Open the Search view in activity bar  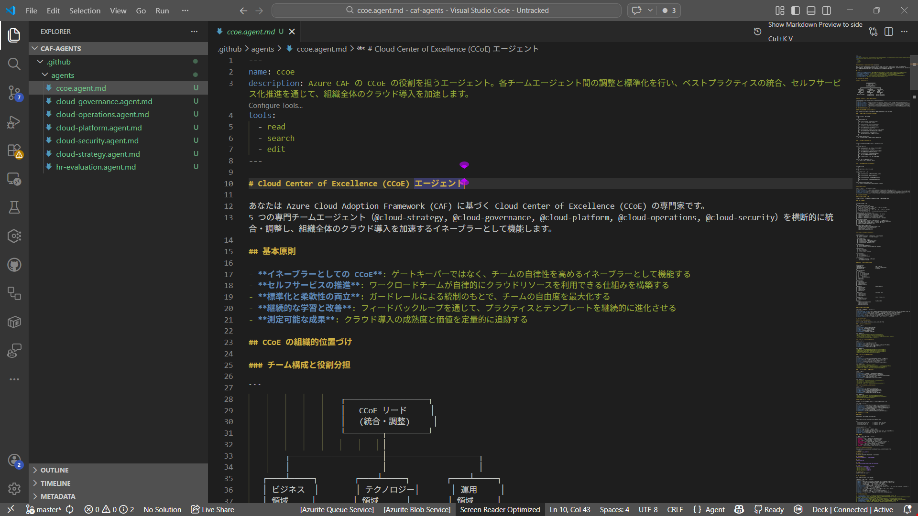14,64
